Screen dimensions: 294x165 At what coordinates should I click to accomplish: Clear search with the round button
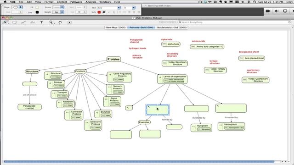click(289, 22)
